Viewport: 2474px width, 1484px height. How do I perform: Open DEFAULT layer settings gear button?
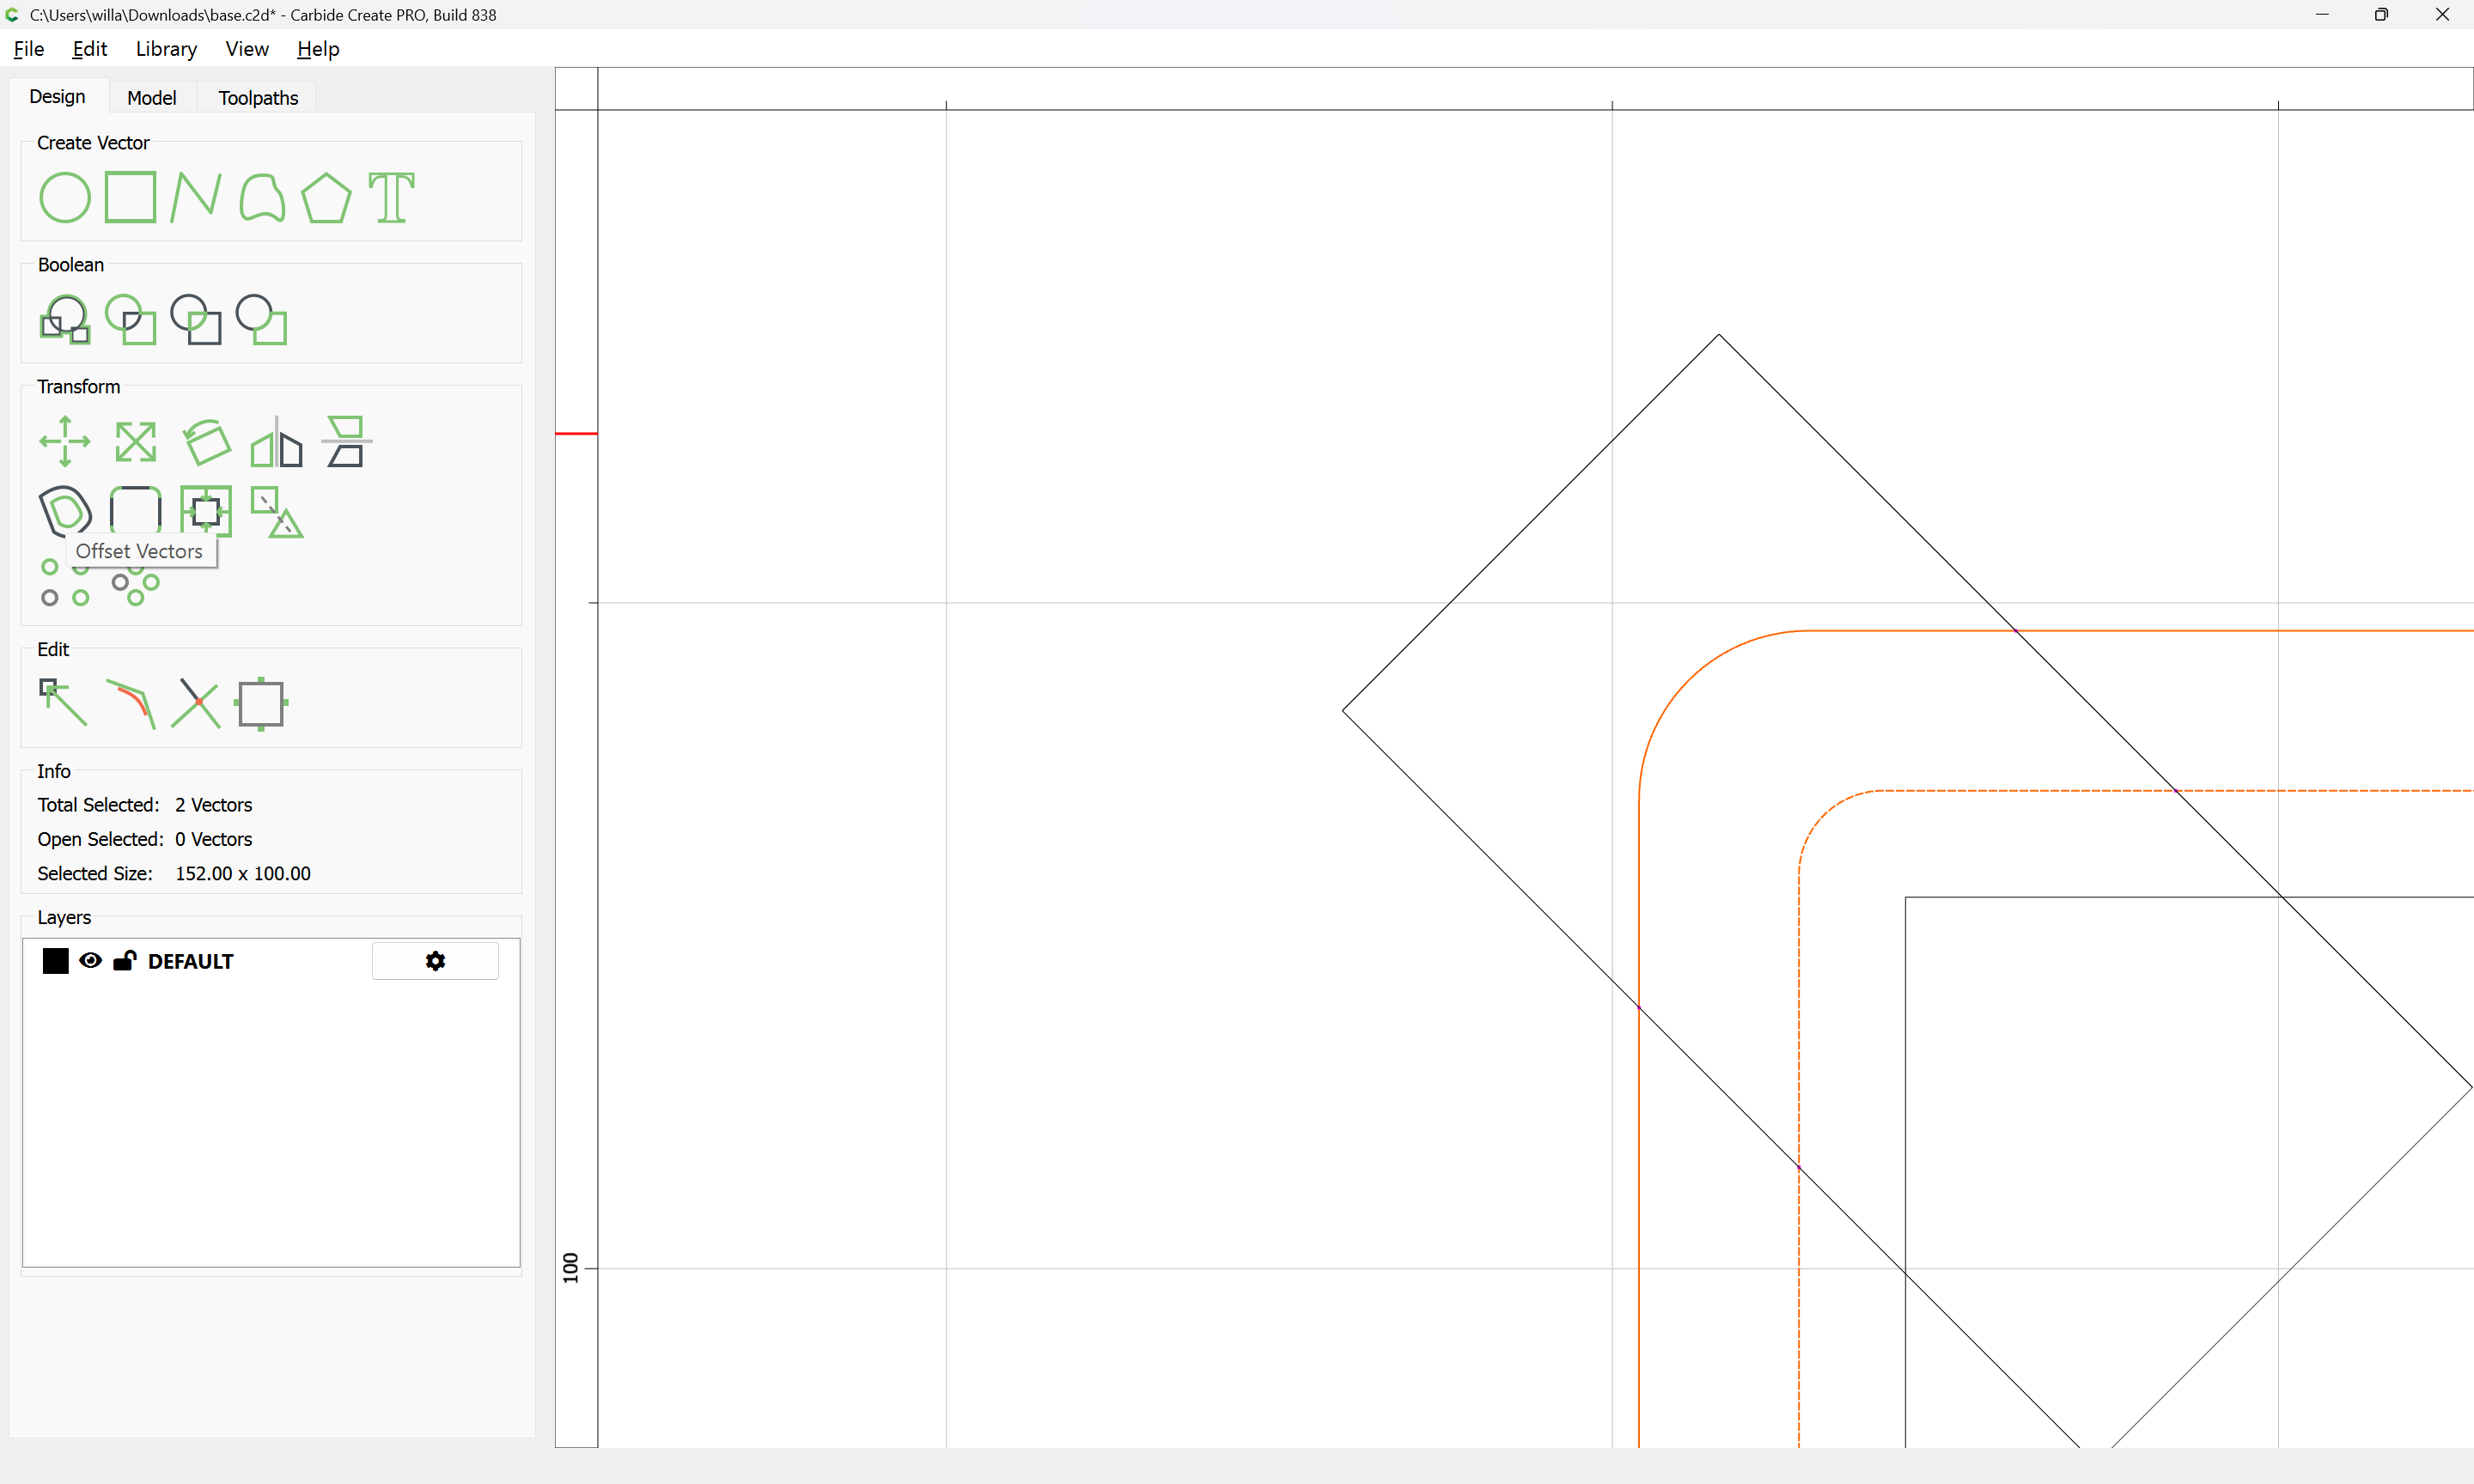point(435,961)
